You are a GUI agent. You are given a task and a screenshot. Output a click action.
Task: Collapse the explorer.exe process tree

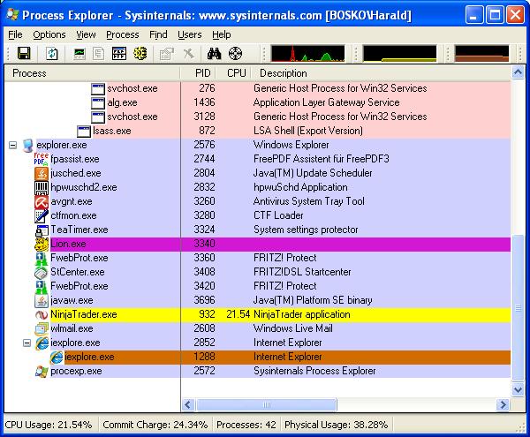click(13, 145)
